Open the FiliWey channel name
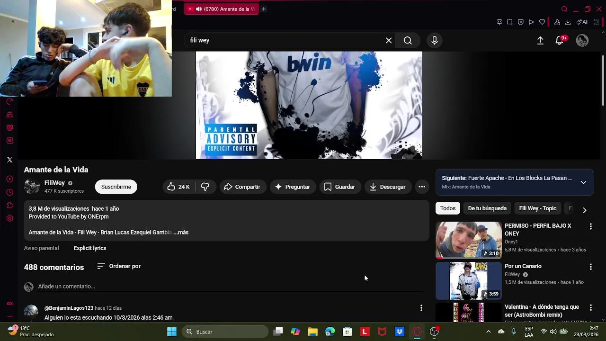The image size is (606, 341). (54, 183)
